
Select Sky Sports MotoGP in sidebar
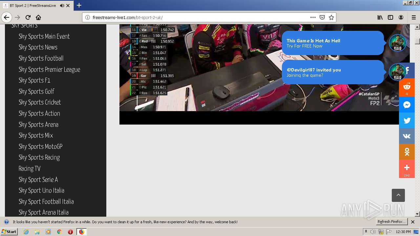pyautogui.click(x=41, y=147)
